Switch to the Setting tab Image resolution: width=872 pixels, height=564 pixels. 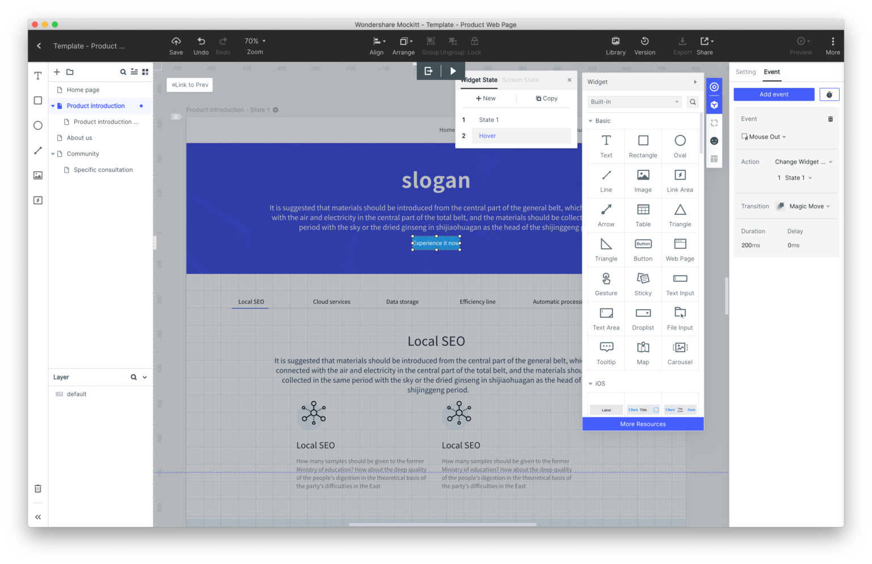[745, 72]
